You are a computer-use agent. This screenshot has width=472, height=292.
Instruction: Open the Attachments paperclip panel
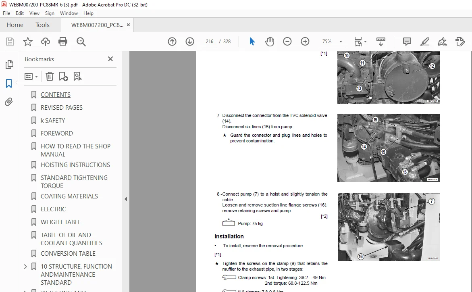(x=9, y=102)
